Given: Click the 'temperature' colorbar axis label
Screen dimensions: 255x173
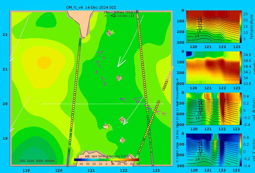Looking at the screenshot, I should tap(251, 27).
